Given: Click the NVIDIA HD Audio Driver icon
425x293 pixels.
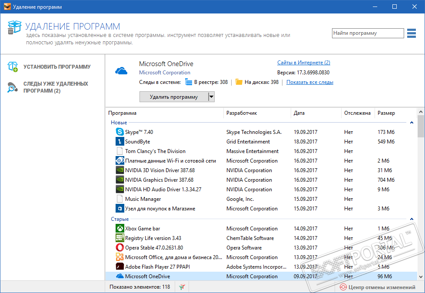Looking at the screenshot, I should (120, 189).
